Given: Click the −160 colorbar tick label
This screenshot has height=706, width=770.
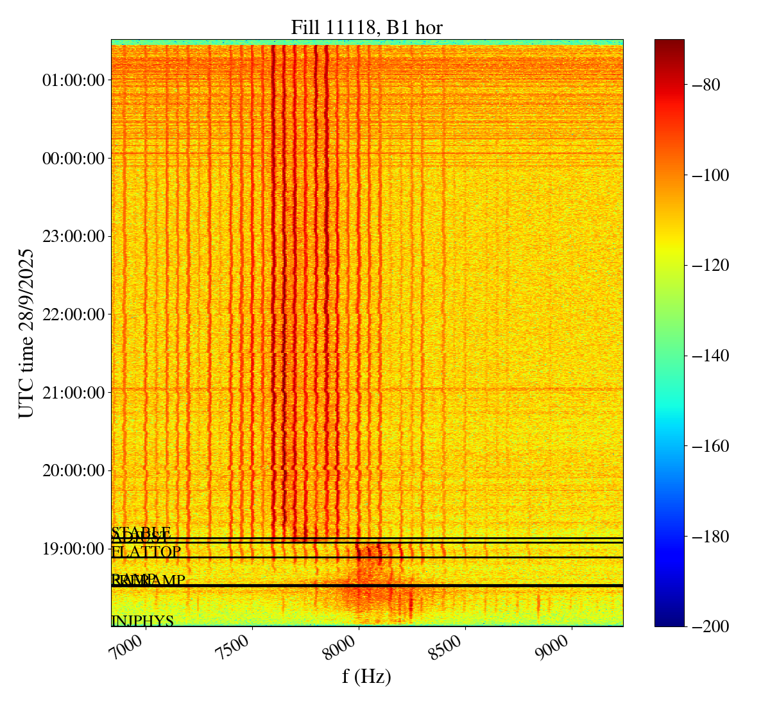Looking at the screenshot, I should [x=708, y=446].
